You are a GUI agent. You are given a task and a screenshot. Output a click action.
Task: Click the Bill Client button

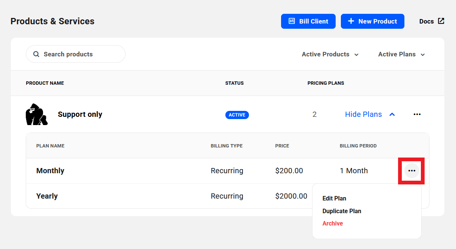(308, 21)
